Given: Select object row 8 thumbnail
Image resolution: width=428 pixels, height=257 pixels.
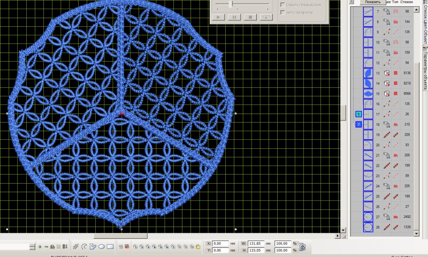Looking at the screenshot, I should (368, 21).
